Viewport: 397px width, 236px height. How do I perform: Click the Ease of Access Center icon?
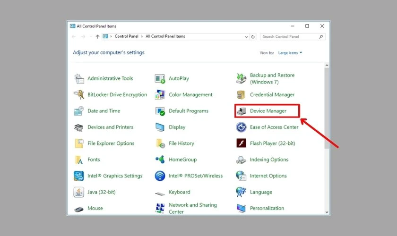coord(242,127)
